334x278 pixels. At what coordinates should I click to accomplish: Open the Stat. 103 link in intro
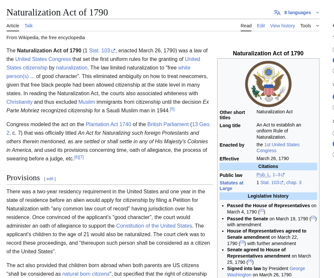click(99, 51)
